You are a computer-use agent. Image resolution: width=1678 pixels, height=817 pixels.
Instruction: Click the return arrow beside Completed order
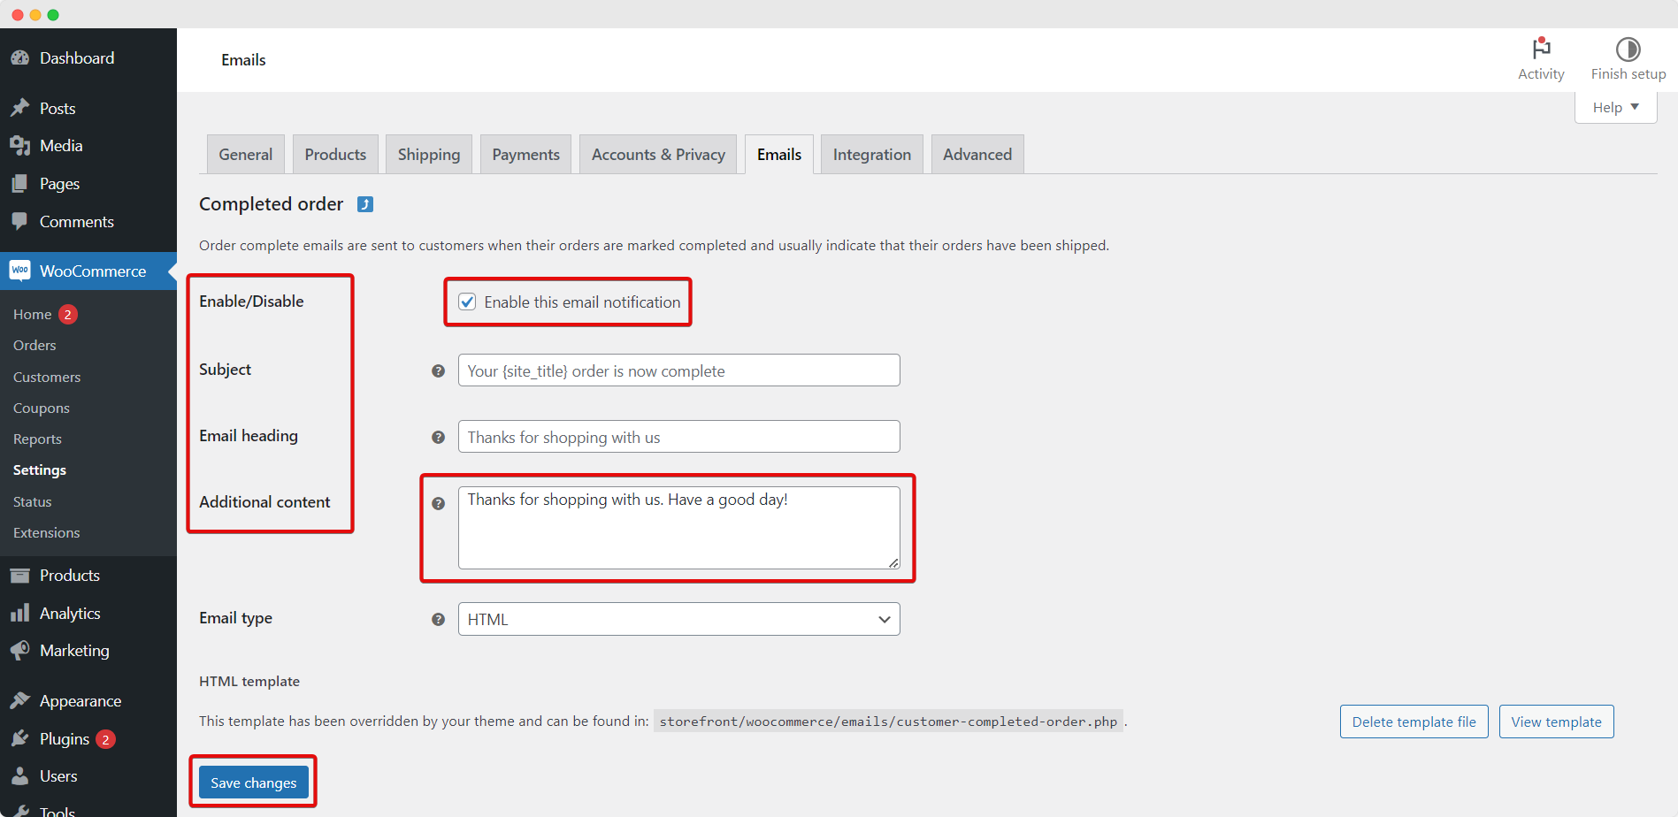[x=364, y=204]
